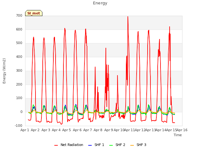
Task: Click the blue SHF 1 legend swatch
Action: pyautogui.click(x=90, y=145)
